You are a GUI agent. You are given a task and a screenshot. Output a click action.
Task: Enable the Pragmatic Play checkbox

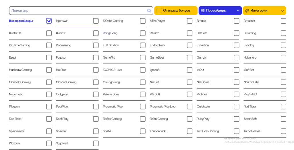(143, 107)
